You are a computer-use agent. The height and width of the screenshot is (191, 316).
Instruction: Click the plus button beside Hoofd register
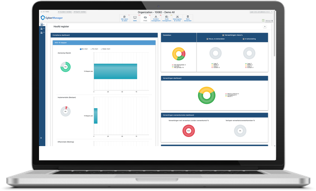point(265,27)
